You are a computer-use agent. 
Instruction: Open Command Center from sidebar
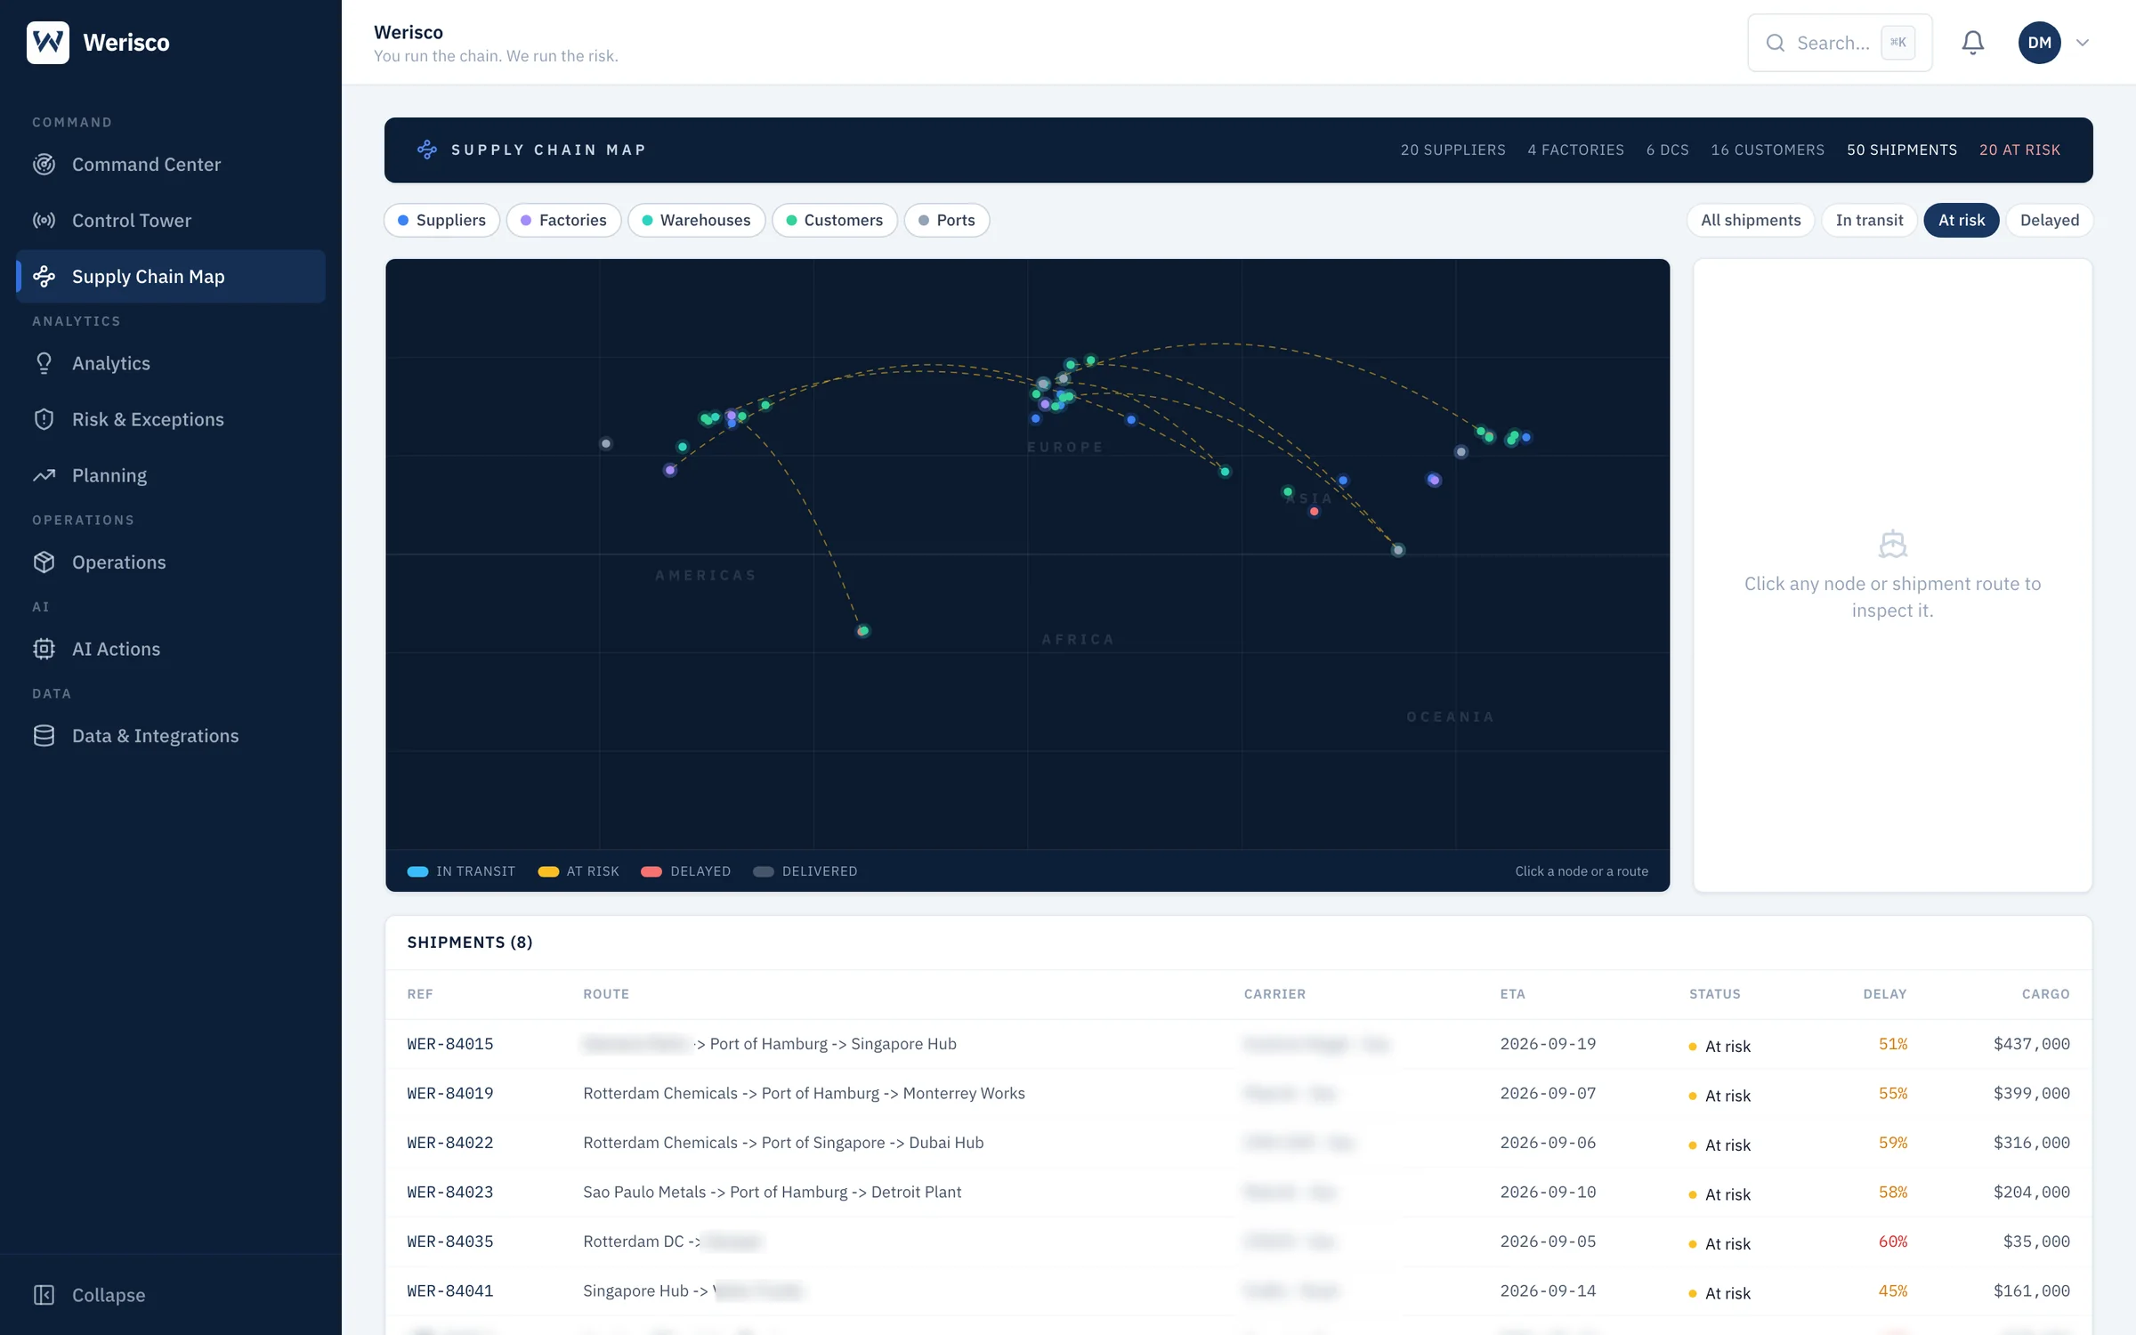point(171,165)
